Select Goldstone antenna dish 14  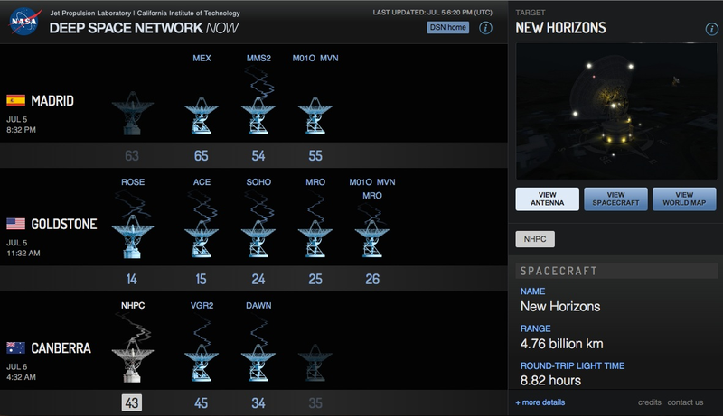pyautogui.click(x=132, y=236)
